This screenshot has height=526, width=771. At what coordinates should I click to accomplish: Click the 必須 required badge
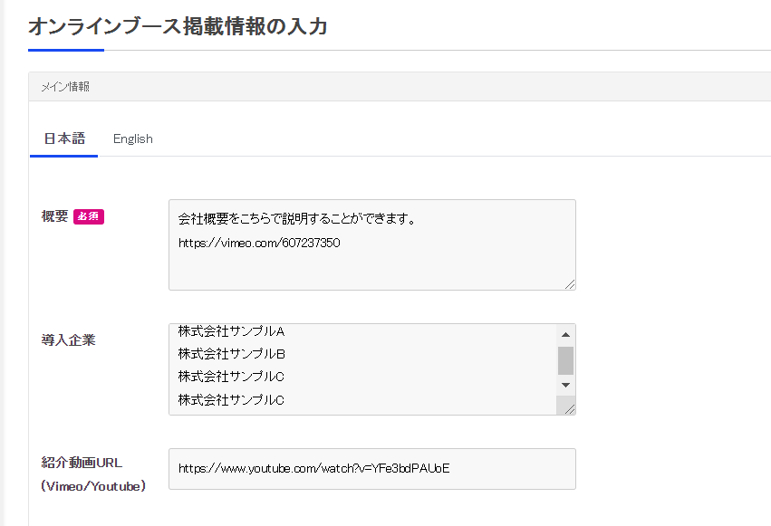[x=89, y=216]
